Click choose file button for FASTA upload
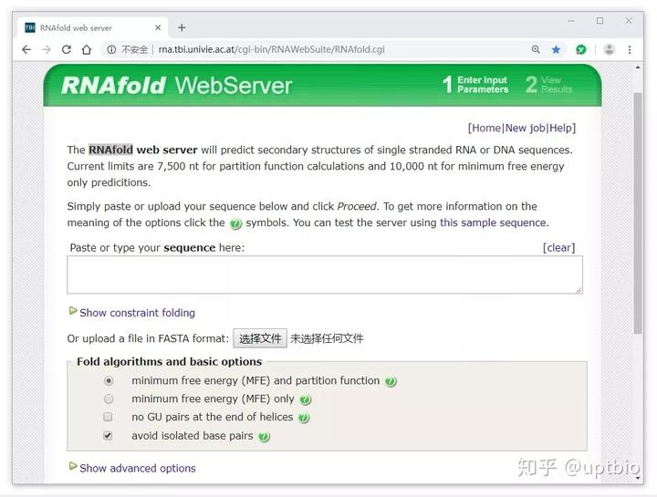Image resolution: width=657 pixels, height=497 pixels. click(260, 338)
